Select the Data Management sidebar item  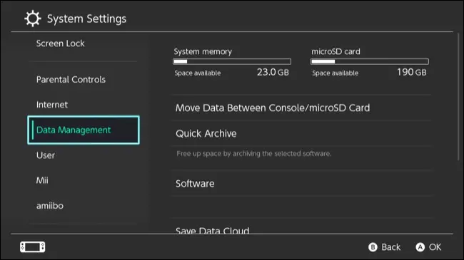tap(84, 130)
